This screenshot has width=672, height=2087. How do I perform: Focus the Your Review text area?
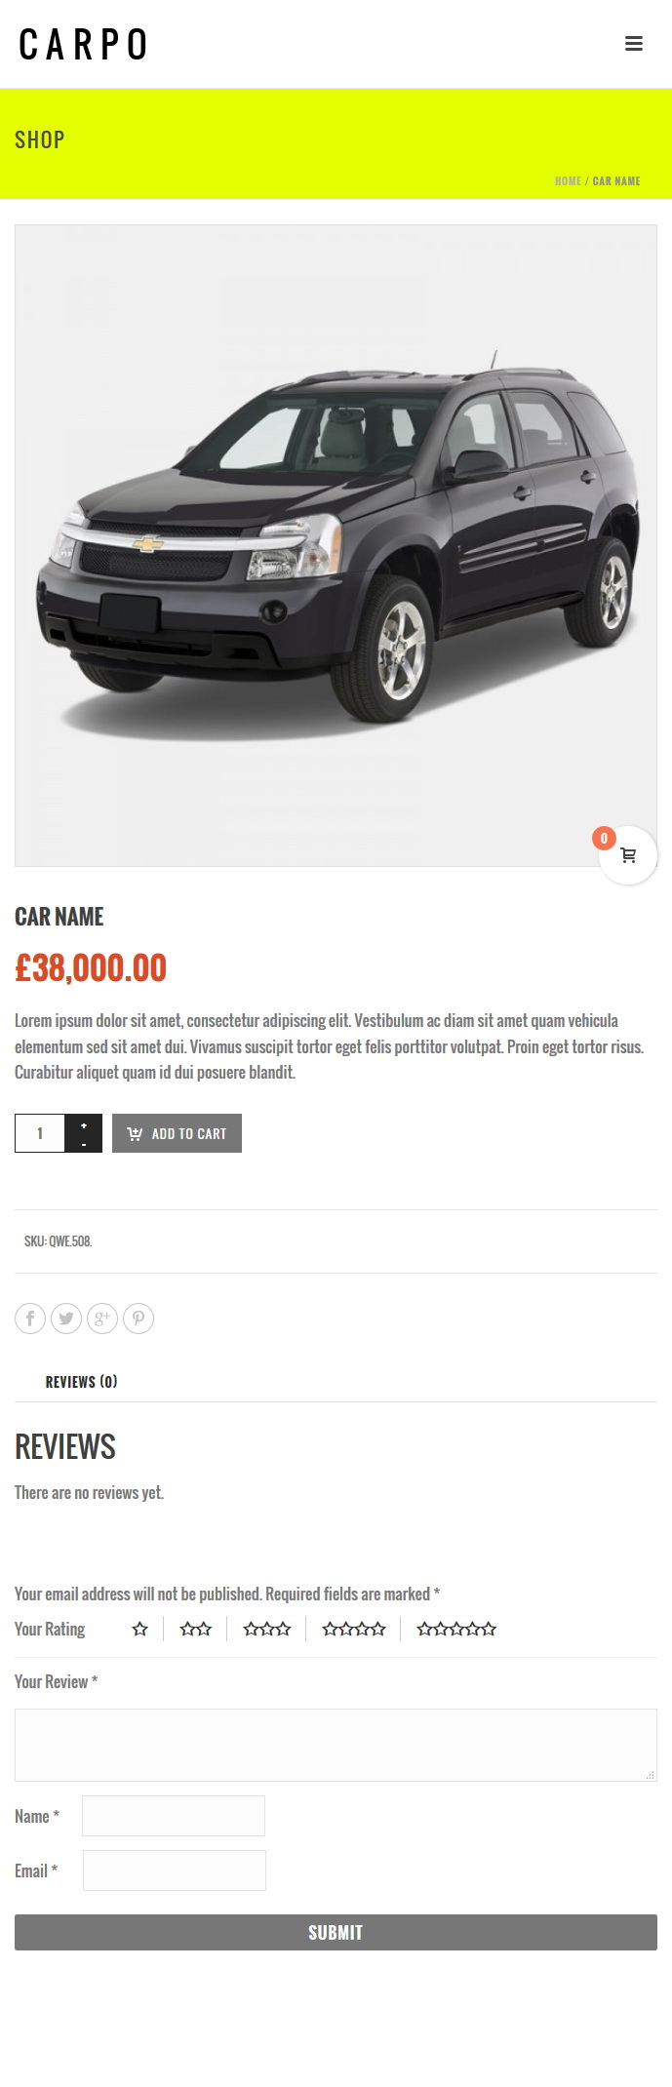(336, 1745)
